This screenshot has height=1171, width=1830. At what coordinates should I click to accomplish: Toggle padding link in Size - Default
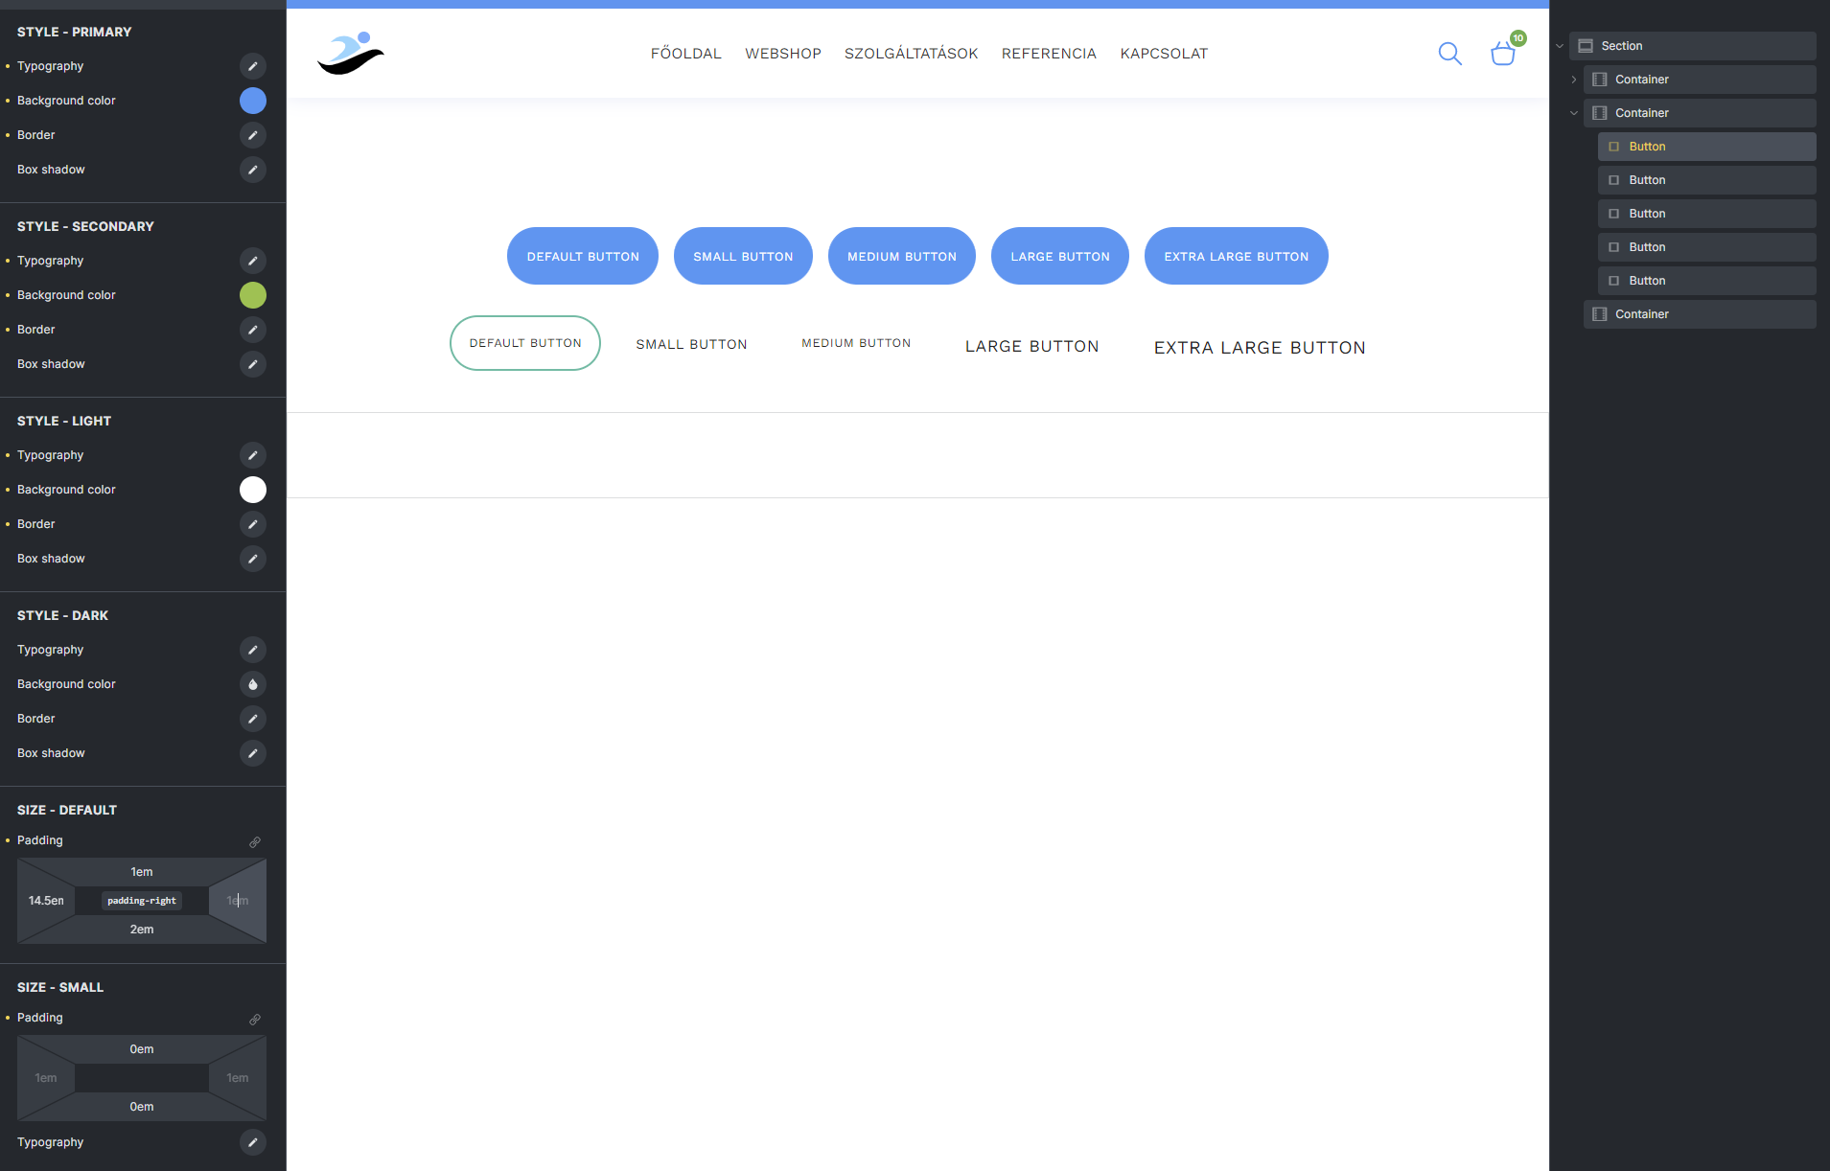[255, 842]
